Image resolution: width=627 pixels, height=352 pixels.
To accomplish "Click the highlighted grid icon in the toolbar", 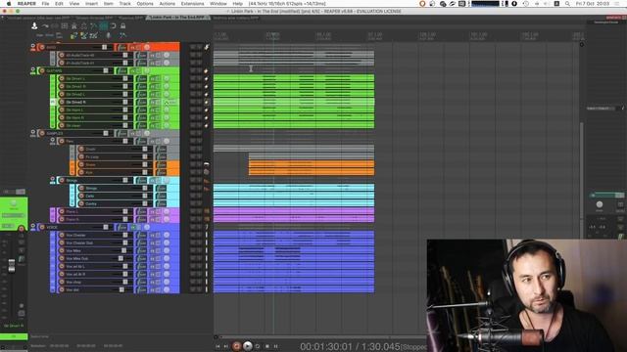I will click(x=103, y=26).
